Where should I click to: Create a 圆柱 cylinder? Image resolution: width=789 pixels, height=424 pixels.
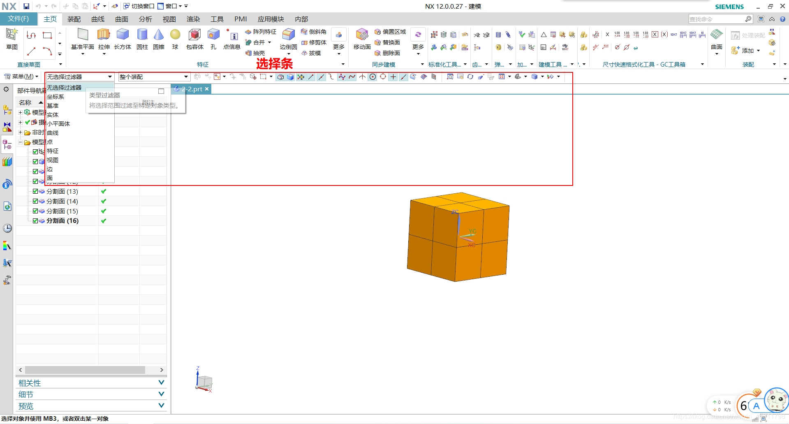(142, 39)
